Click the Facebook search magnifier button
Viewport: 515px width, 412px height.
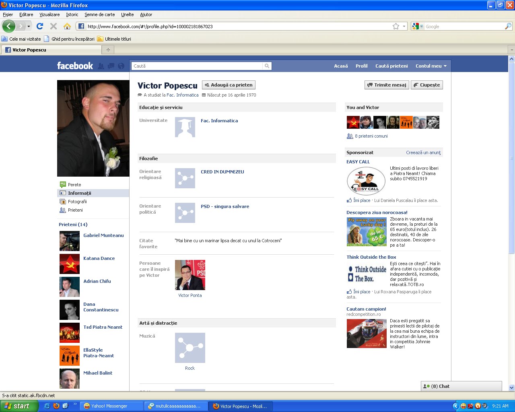[267, 66]
